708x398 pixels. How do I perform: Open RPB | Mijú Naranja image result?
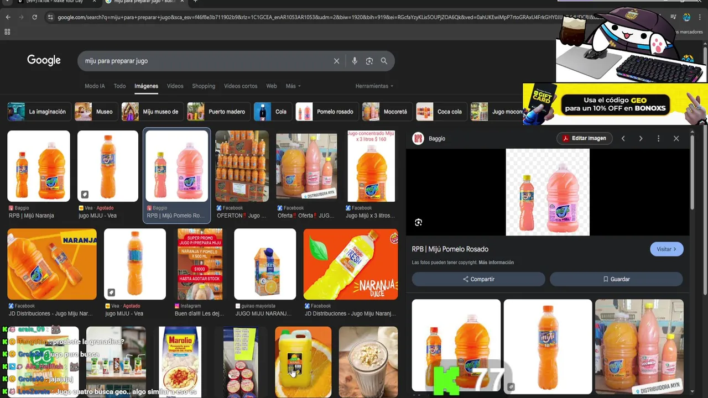click(x=39, y=166)
